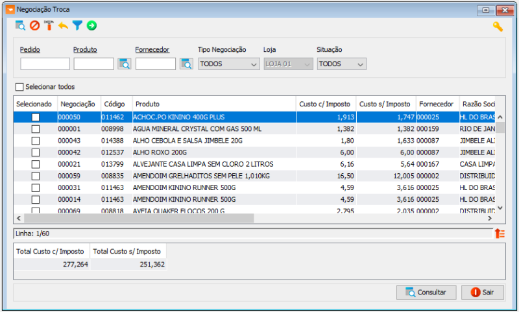Click the orange sort icon beside Linha bar
Viewport: 519px width, 312px height.
500,234
